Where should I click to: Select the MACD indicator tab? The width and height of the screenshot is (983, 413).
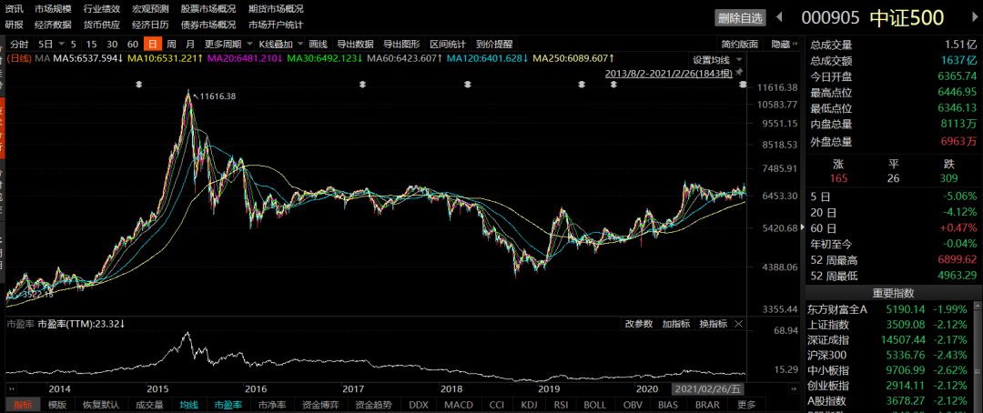click(458, 405)
